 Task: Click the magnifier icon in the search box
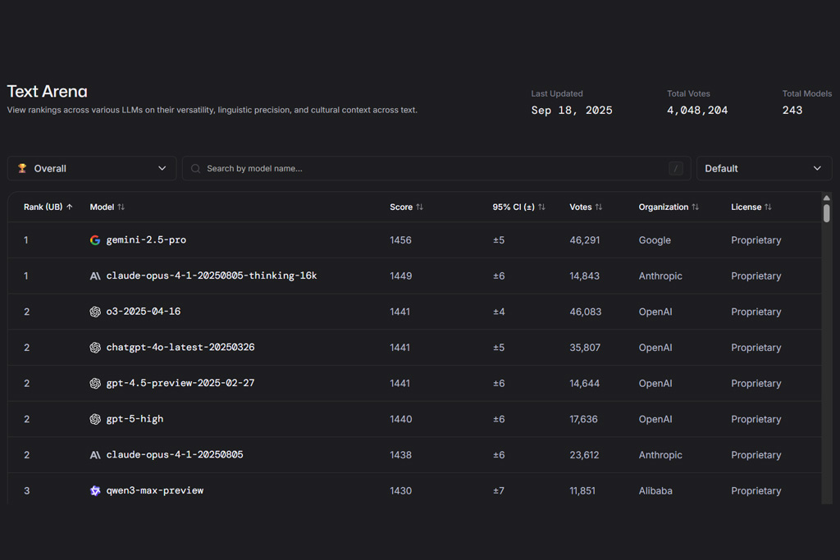(195, 169)
